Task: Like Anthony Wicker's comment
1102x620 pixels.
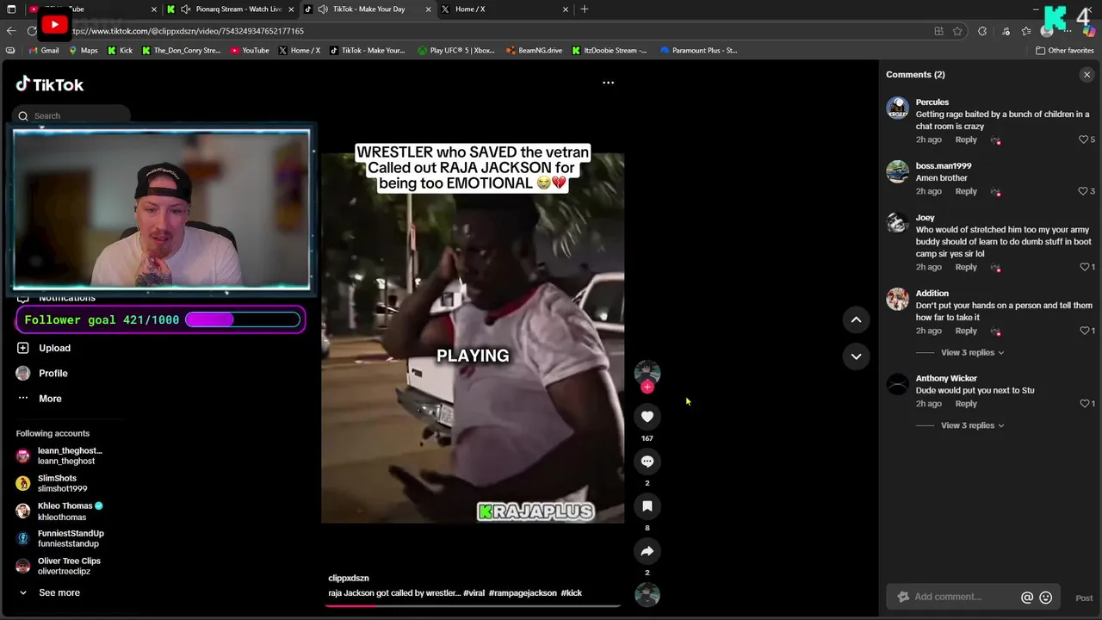Action: (x=1084, y=404)
